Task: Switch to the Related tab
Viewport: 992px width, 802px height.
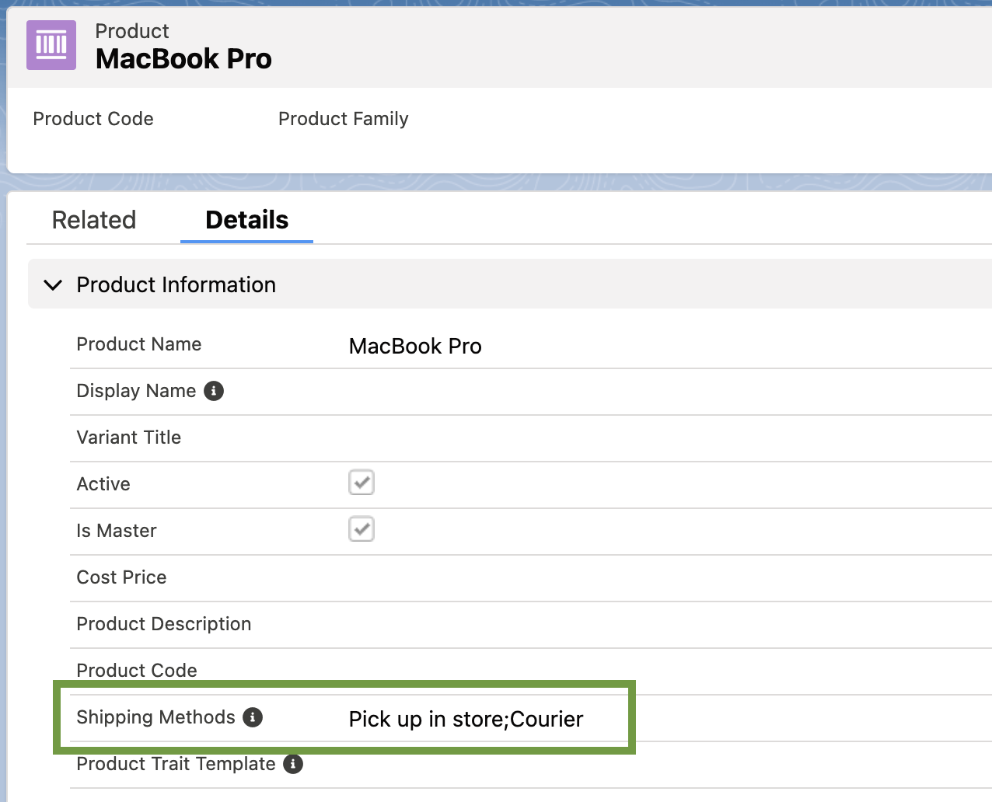Action: (x=93, y=220)
